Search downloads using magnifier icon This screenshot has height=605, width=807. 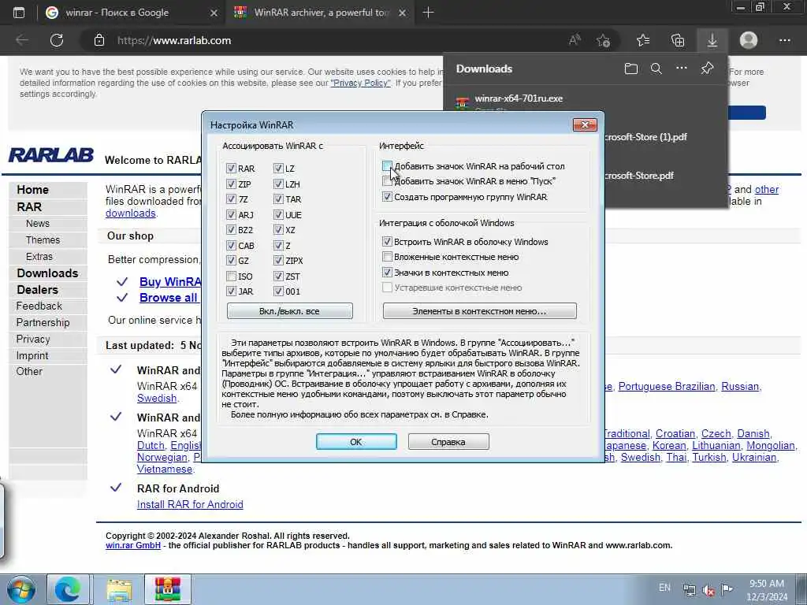[656, 69]
